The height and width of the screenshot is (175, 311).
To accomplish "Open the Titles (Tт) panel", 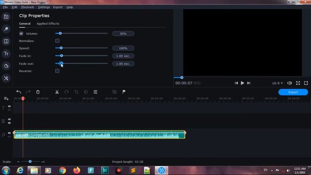I will [x=6, y=53].
